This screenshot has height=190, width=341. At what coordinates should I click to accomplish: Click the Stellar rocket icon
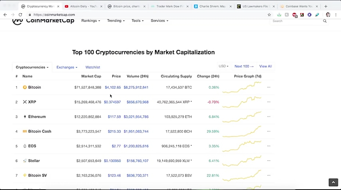[x=25, y=161]
